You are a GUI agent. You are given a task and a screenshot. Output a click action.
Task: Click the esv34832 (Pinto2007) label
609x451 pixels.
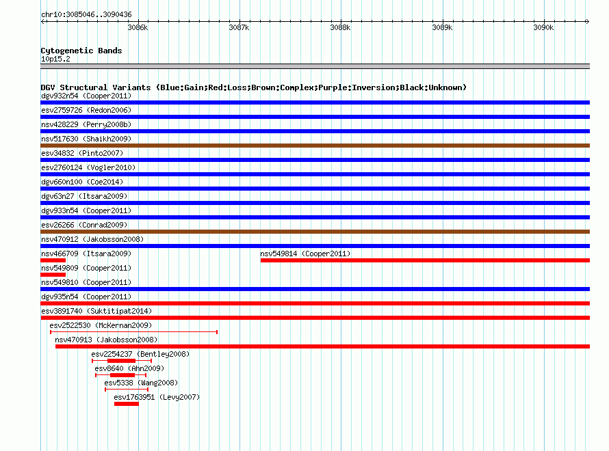point(82,153)
